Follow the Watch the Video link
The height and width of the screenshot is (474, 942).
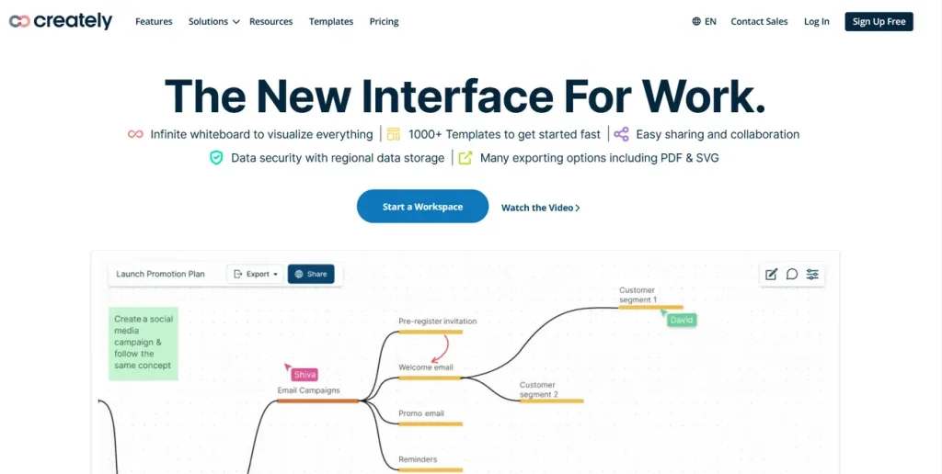[x=540, y=208]
